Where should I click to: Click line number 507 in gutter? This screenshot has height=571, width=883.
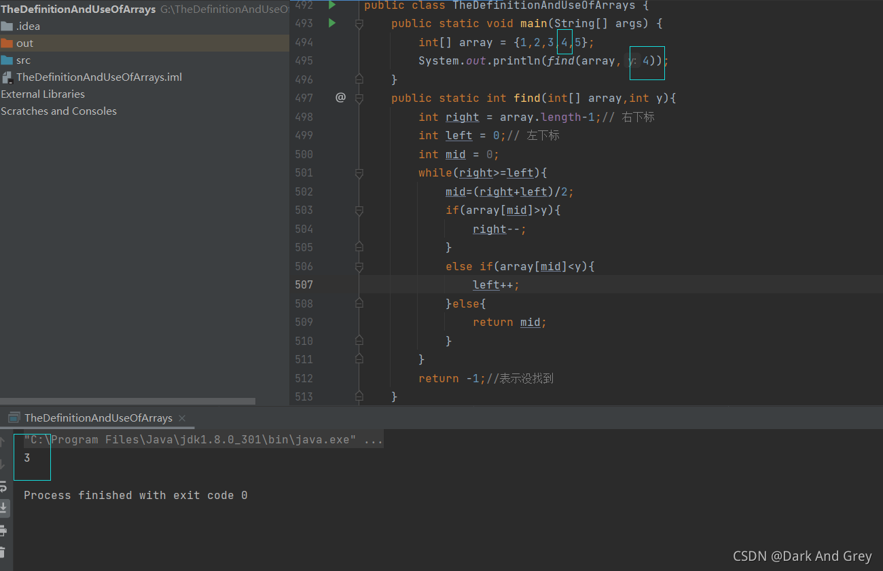(304, 285)
